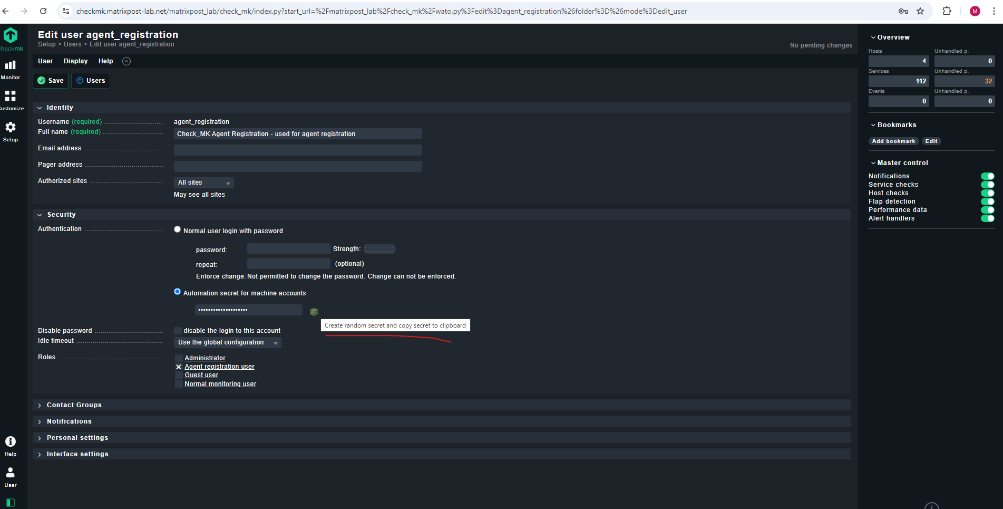1003x509 pixels.
Task: Open the Customize sidebar menu
Action: (11, 99)
